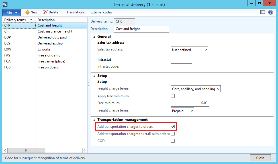Open the File menu
Viewport: 278px width, 164px height.
[x=11, y=13]
